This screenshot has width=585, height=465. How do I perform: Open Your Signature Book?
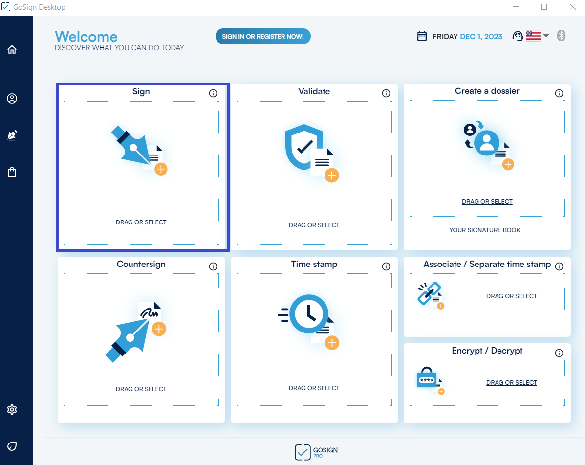click(x=484, y=230)
